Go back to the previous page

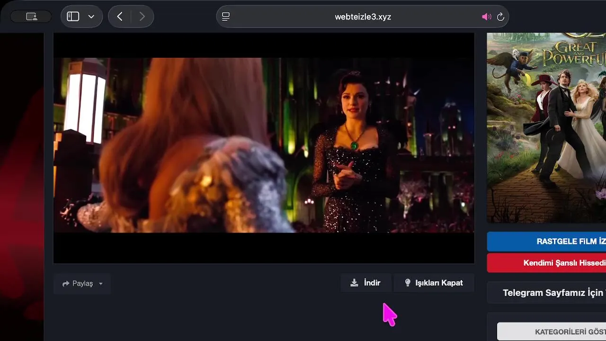click(x=120, y=17)
